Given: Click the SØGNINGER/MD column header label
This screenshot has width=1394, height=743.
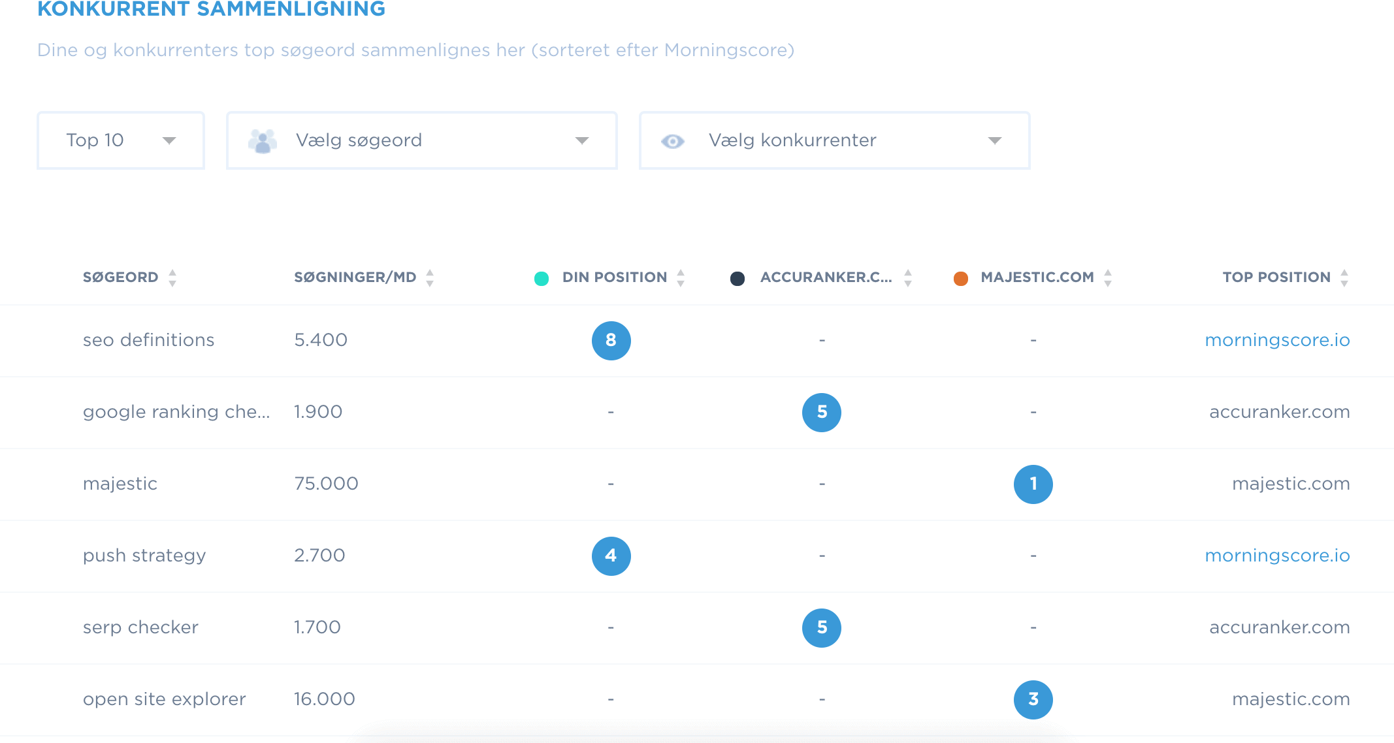Looking at the screenshot, I should pyautogui.click(x=355, y=277).
